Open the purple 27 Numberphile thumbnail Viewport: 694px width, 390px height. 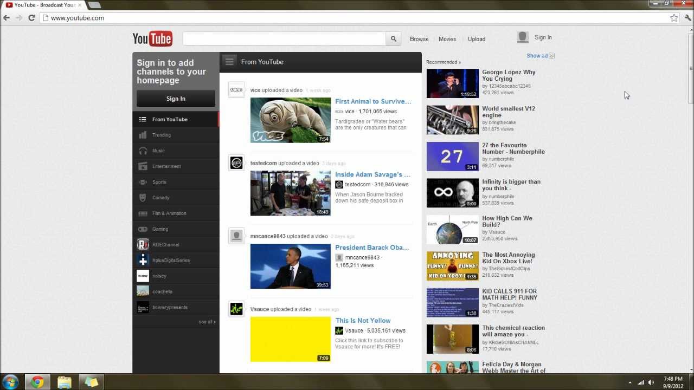(453, 157)
